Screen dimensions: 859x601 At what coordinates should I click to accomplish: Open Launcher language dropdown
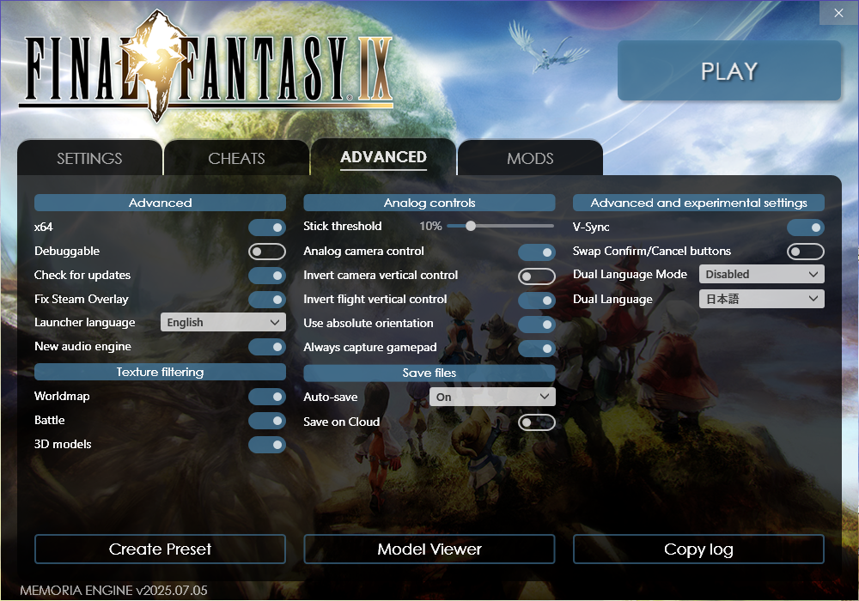pyautogui.click(x=223, y=323)
